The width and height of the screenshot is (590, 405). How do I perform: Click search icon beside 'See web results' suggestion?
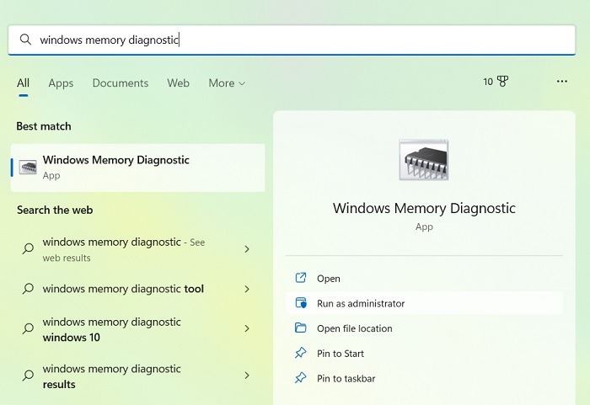(28, 248)
